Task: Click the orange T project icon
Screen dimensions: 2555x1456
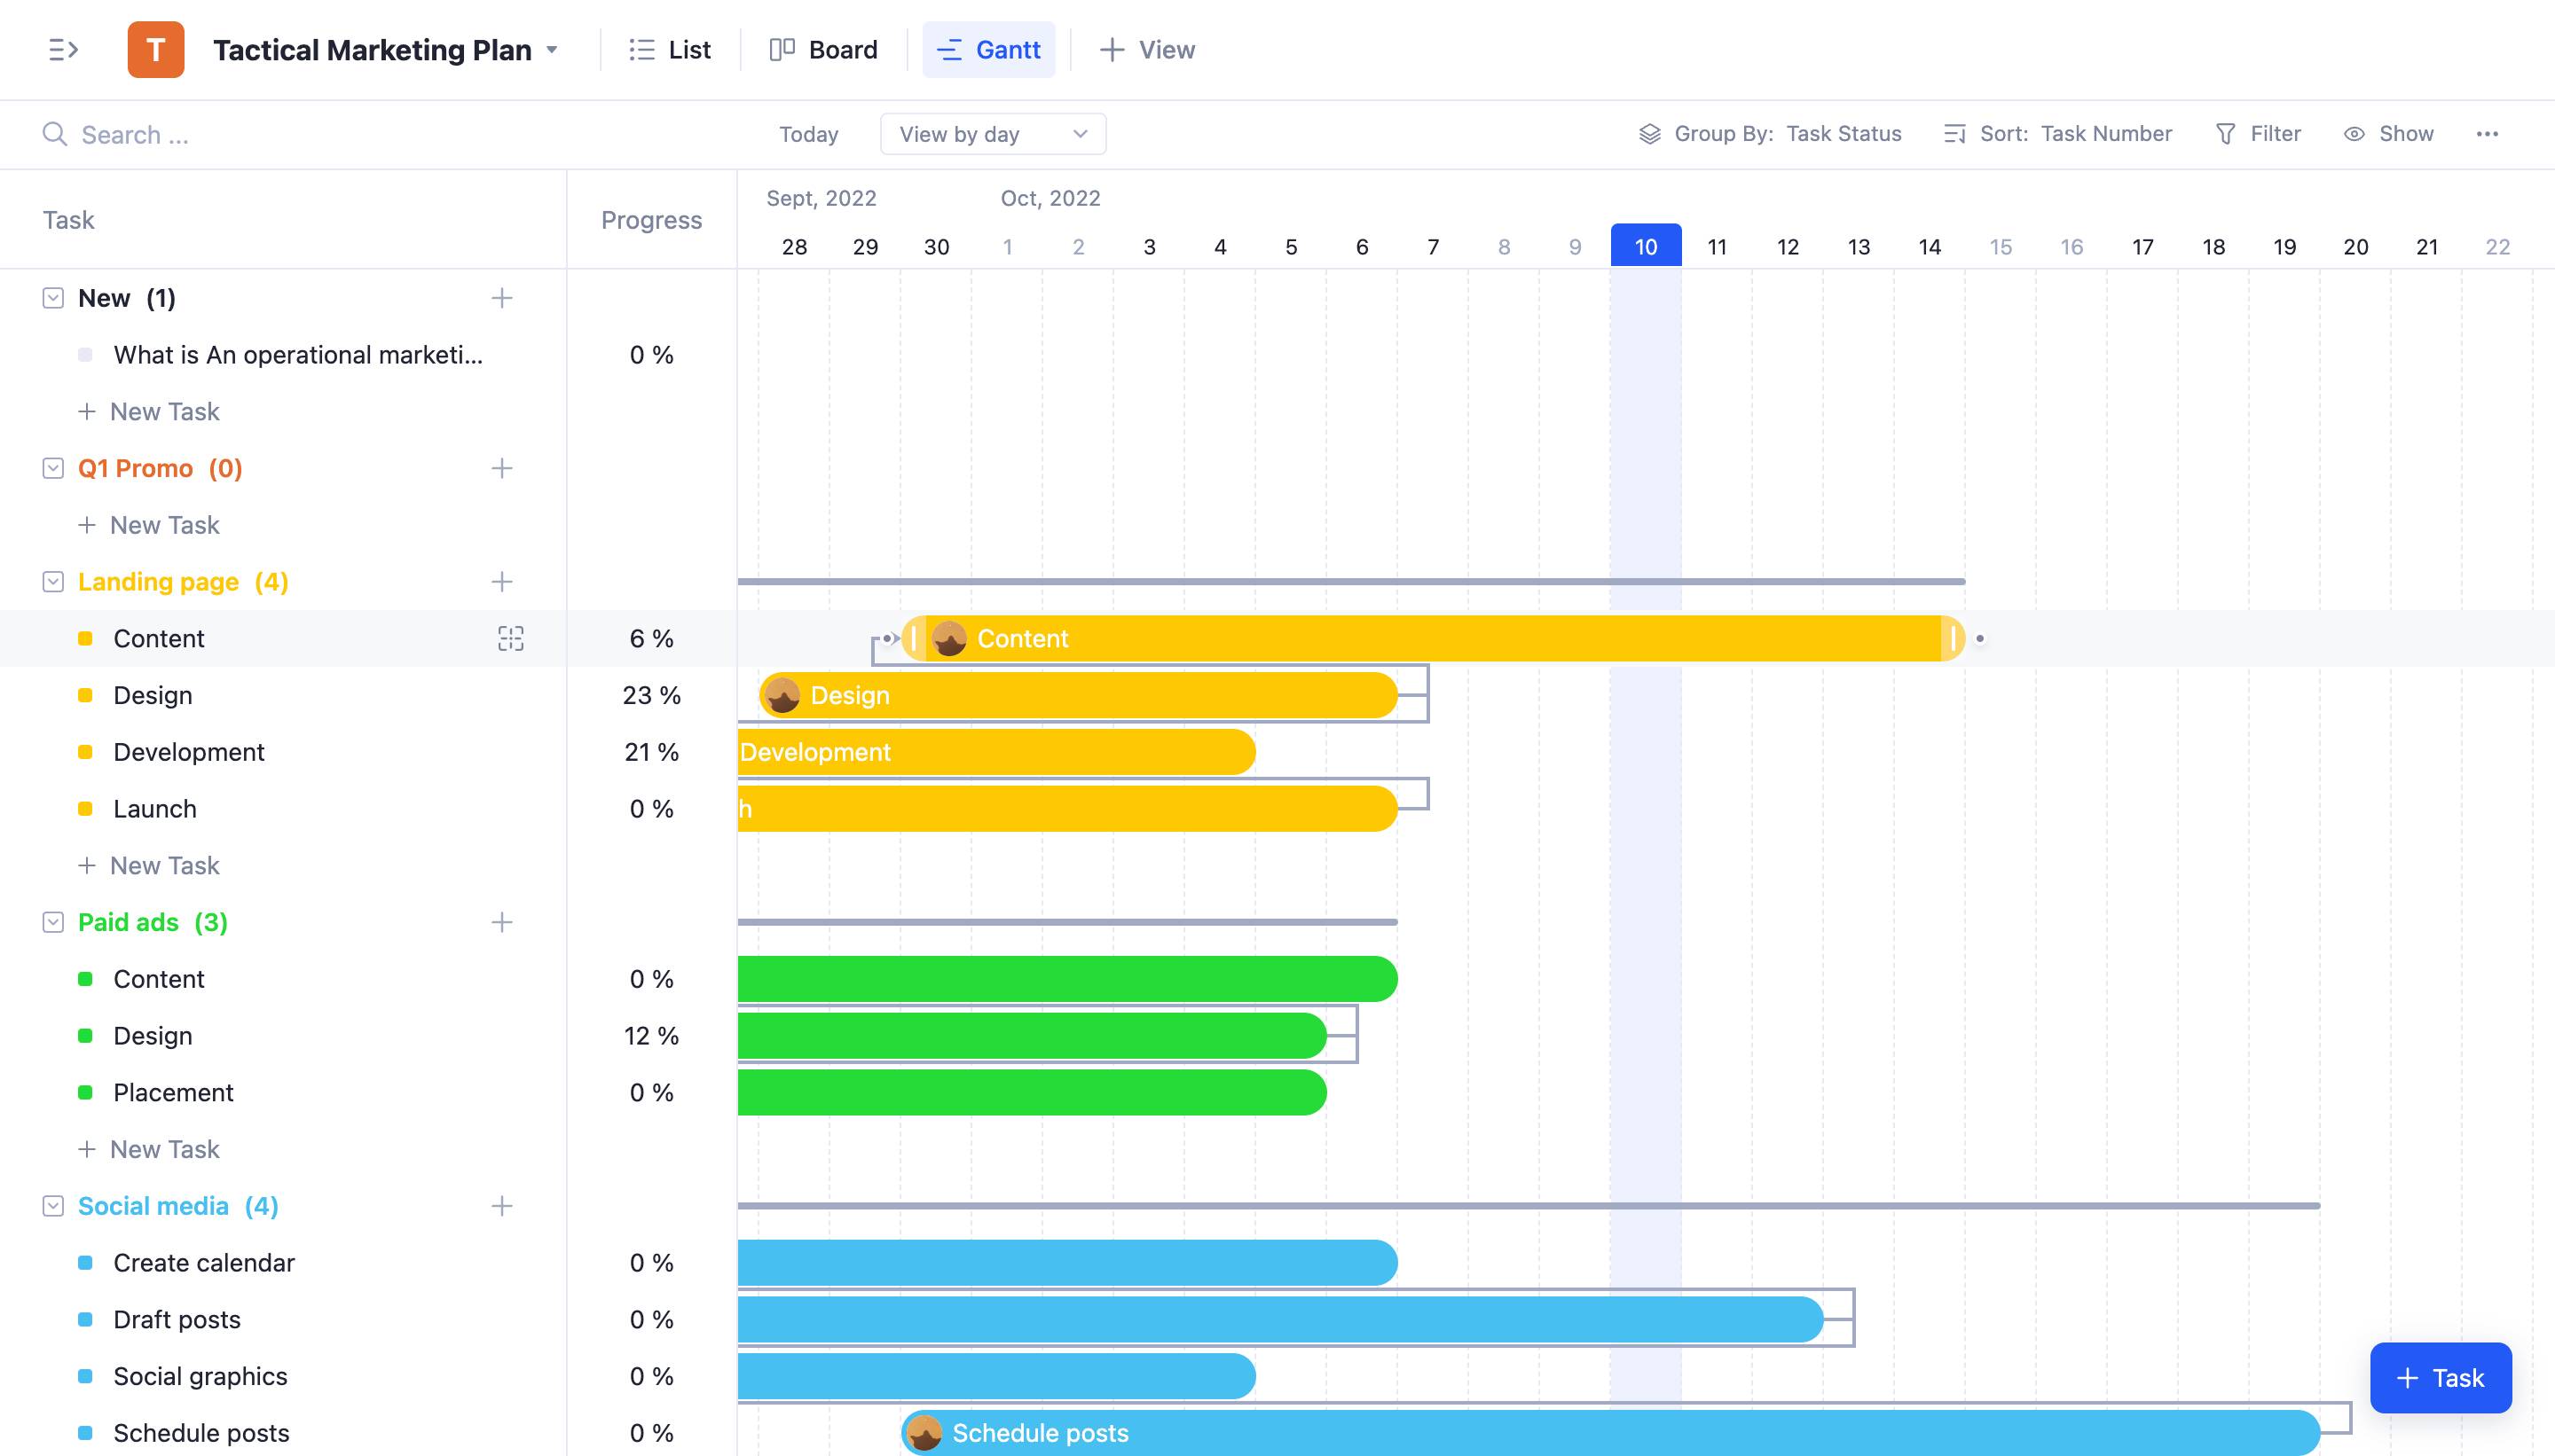Action: coord(155,49)
